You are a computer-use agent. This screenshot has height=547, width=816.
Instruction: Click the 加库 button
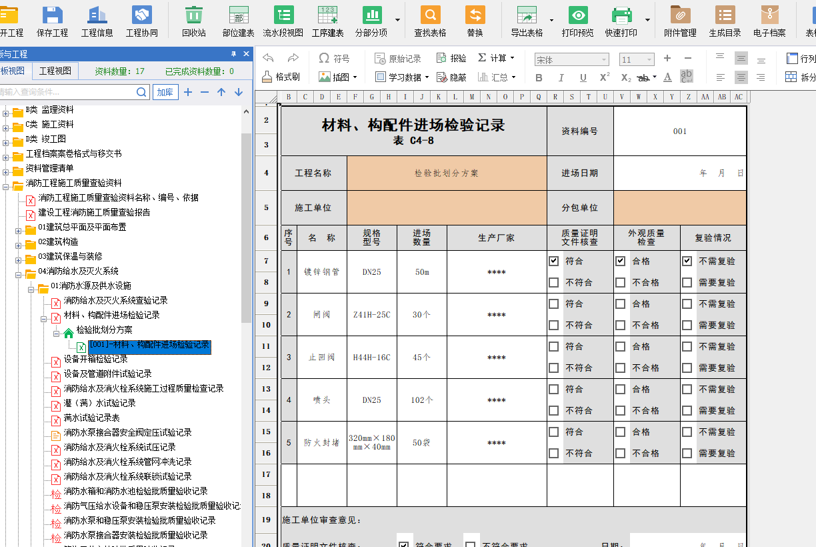(165, 92)
